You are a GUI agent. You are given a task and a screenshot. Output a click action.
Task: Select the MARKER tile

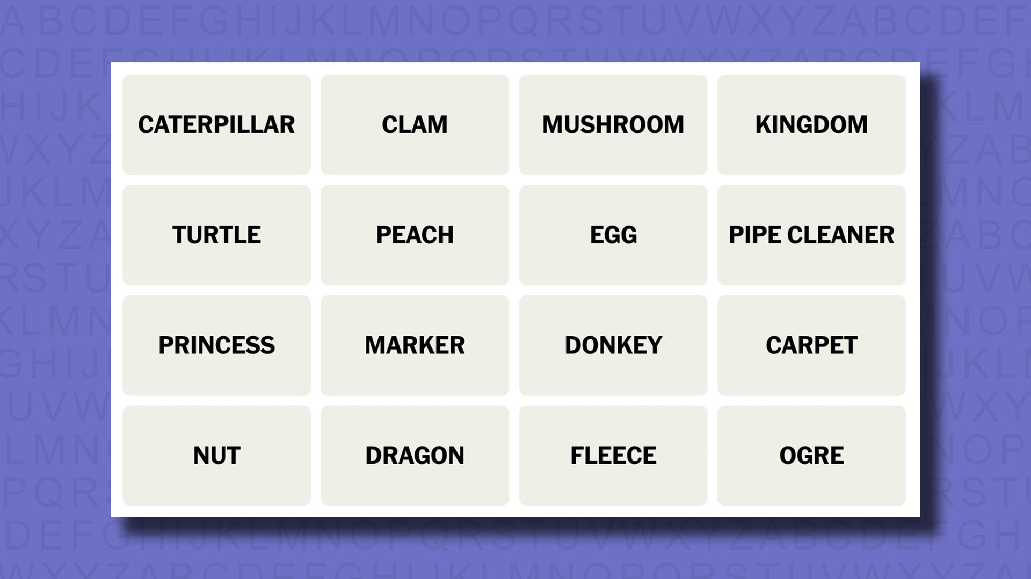pyautogui.click(x=414, y=345)
